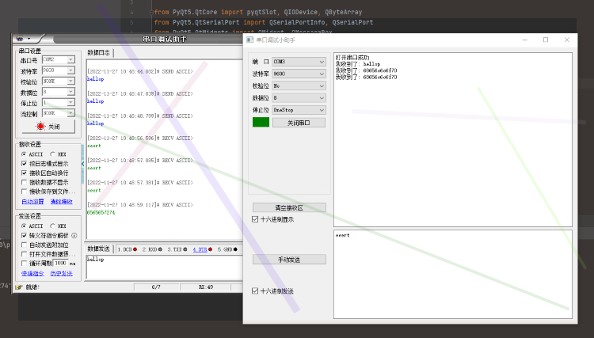
Task: Click the 清空接收区 button
Action: [289, 208]
